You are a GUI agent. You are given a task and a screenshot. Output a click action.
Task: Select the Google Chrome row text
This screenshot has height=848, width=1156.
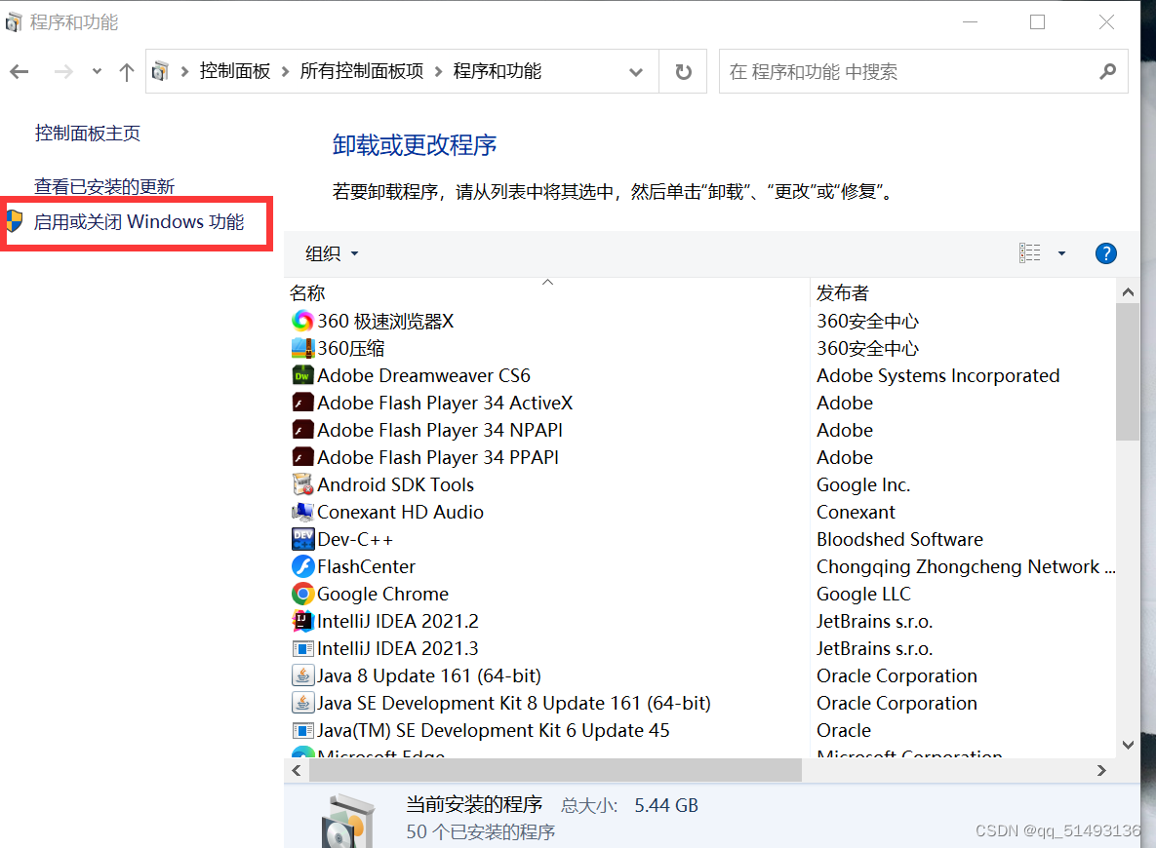click(x=382, y=594)
